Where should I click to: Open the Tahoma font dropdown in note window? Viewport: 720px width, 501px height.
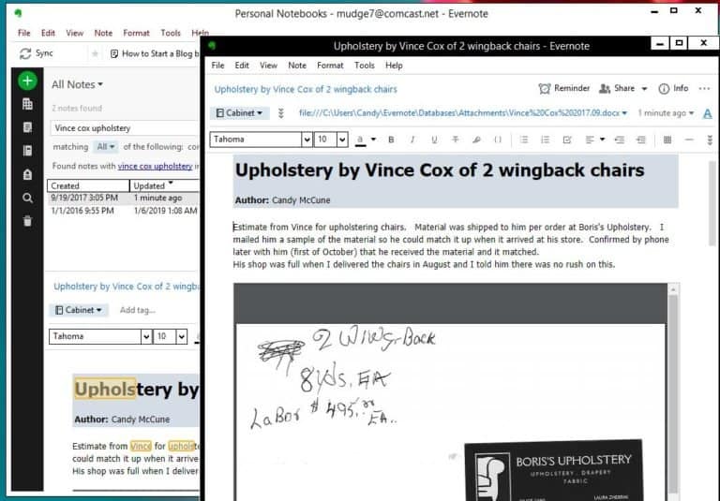(307, 140)
